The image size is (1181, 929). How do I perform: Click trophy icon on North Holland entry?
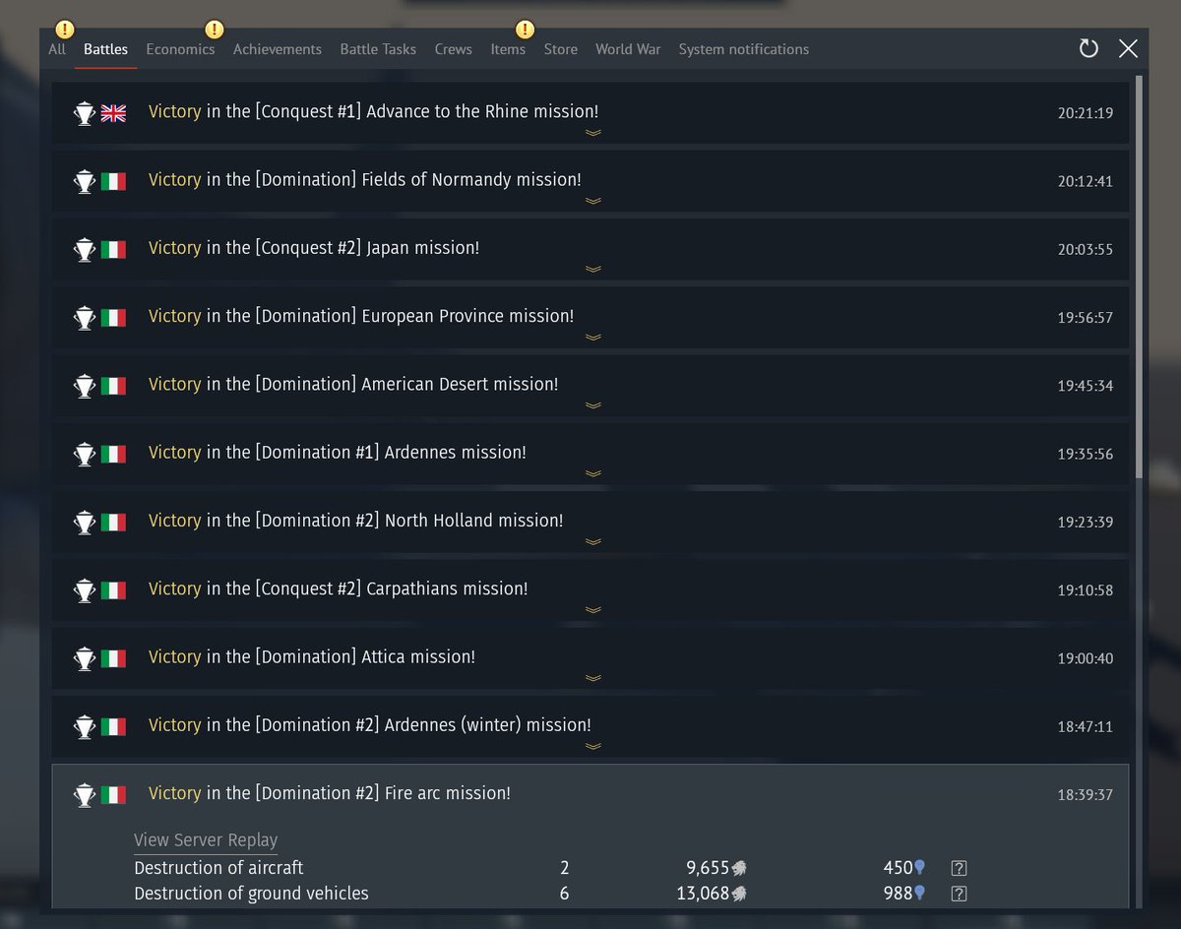[85, 523]
